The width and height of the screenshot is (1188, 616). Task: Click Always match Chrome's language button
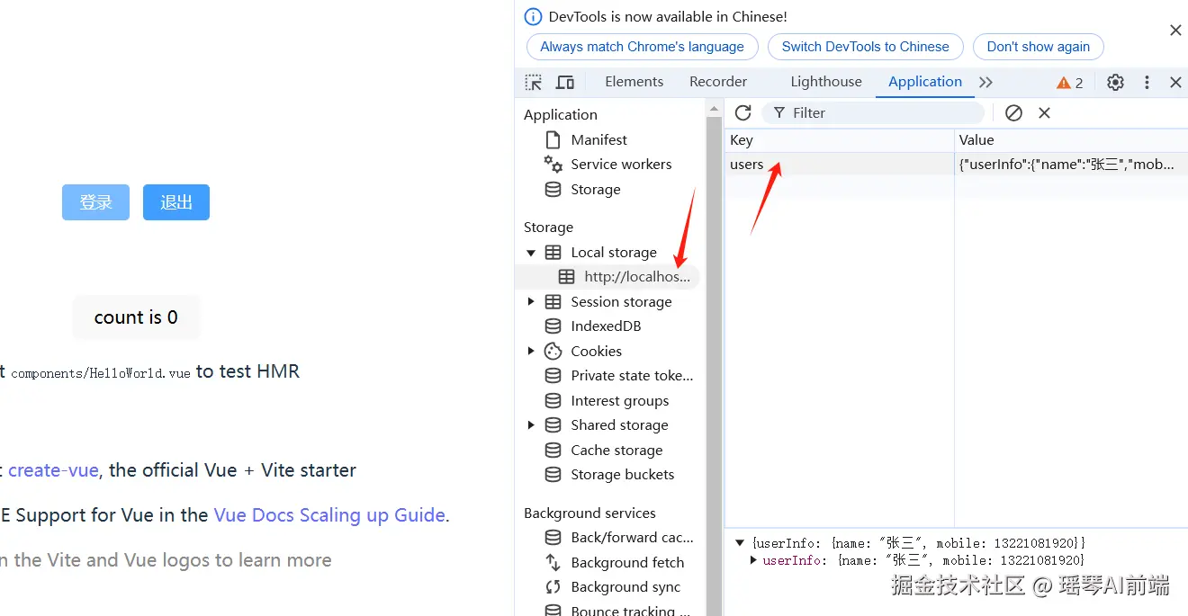(x=643, y=47)
